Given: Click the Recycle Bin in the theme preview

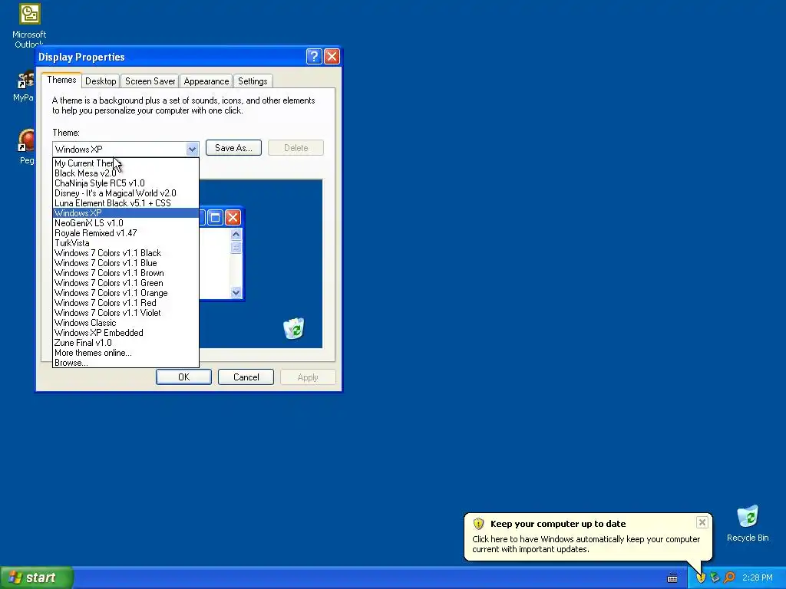Looking at the screenshot, I should tap(294, 328).
